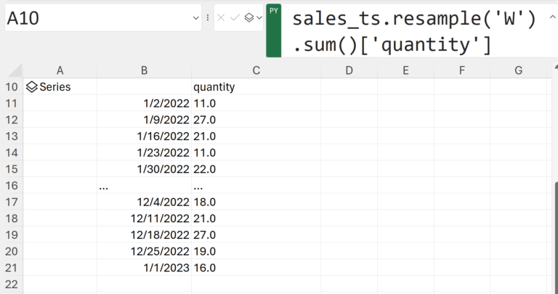Click the Python output type stack icon
Viewport: 558px width, 294px height.
pos(249,17)
